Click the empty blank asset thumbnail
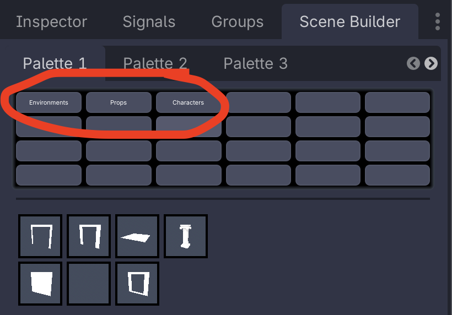 [x=89, y=284]
